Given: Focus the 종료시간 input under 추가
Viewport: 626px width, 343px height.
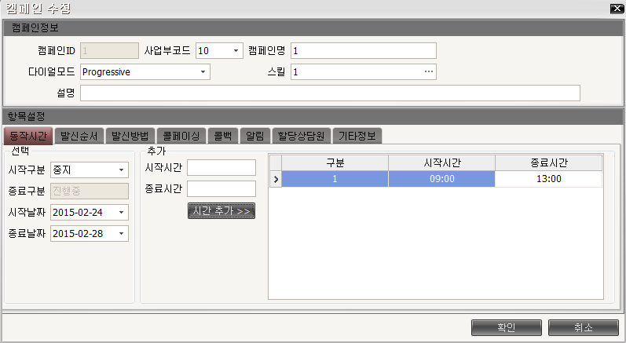Looking at the screenshot, I should pos(221,188).
